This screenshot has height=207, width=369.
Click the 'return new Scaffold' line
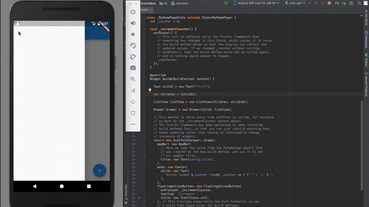click(184, 140)
